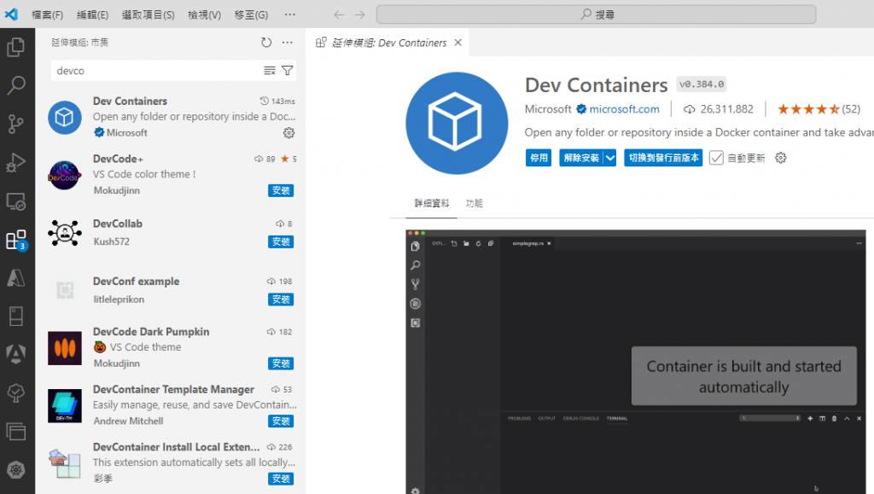Open the 移至(G) menu
Viewport: 874px width, 494px height.
point(252,15)
